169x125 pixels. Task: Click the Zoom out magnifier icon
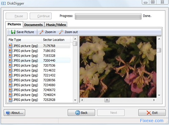point(62,32)
